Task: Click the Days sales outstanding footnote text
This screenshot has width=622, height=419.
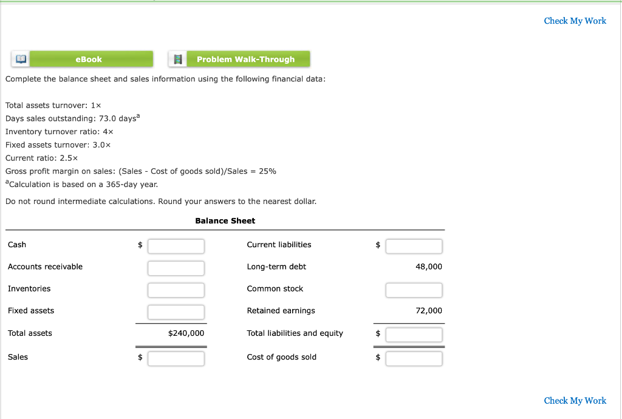Action: coord(70,118)
